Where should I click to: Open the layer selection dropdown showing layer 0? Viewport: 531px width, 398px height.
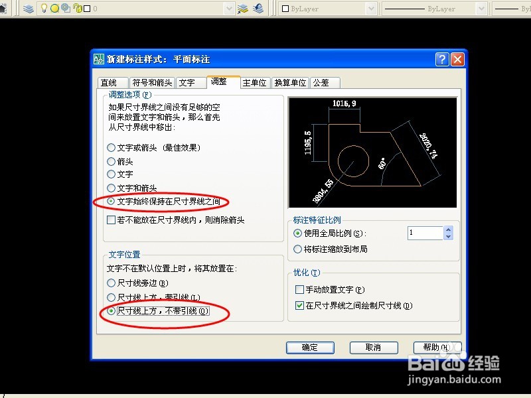coord(229,9)
